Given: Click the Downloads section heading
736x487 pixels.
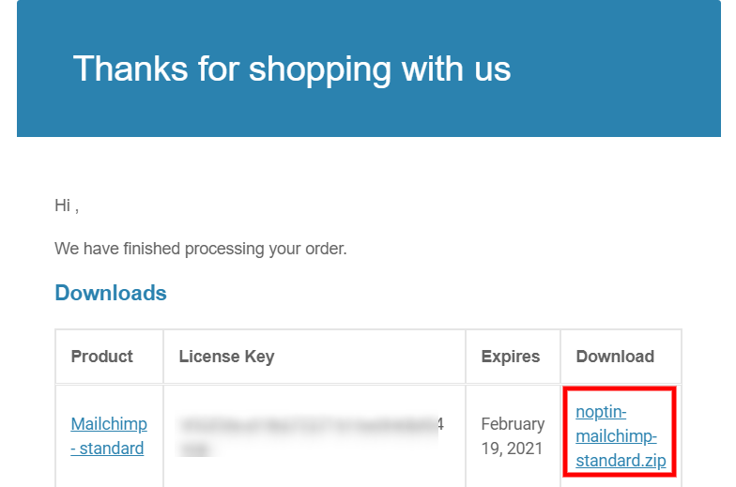Looking at the screenshot, I should pyautogui.click(x=111, y=293).
